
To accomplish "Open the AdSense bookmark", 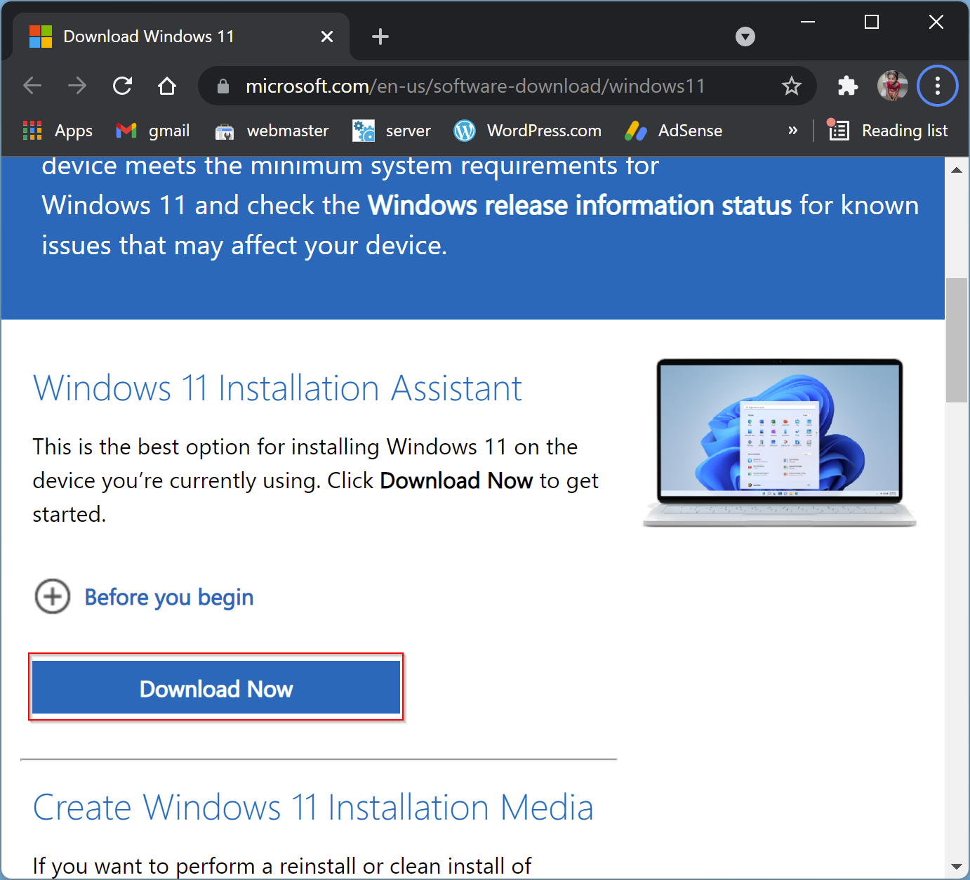I will (674, 131).
